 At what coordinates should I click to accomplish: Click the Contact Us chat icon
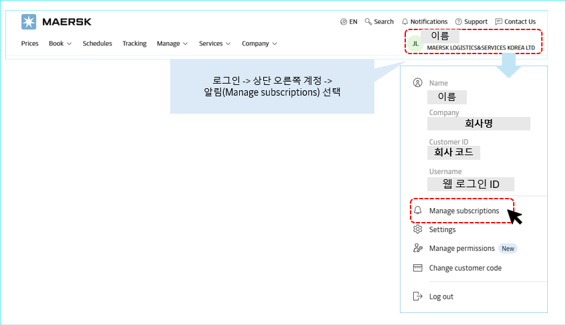click(x=498, y=21)
